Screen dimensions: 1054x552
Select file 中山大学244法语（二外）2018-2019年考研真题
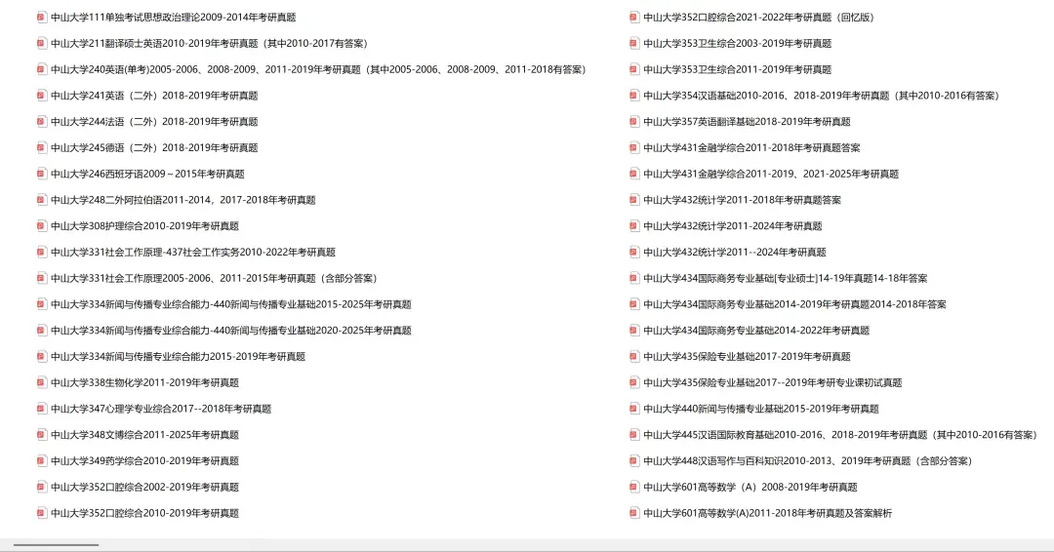pos(154,122)
